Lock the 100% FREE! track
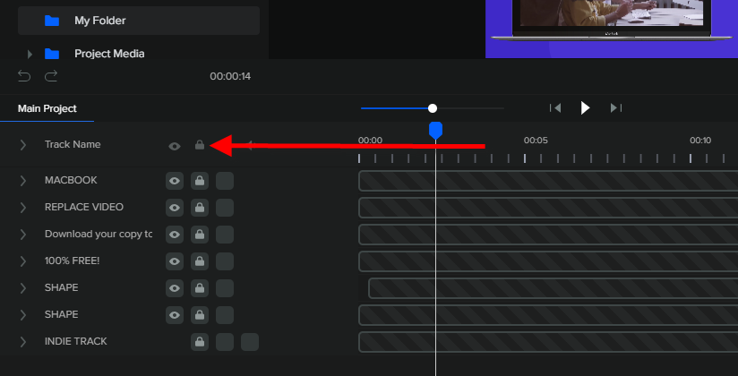 pos(200,261)
